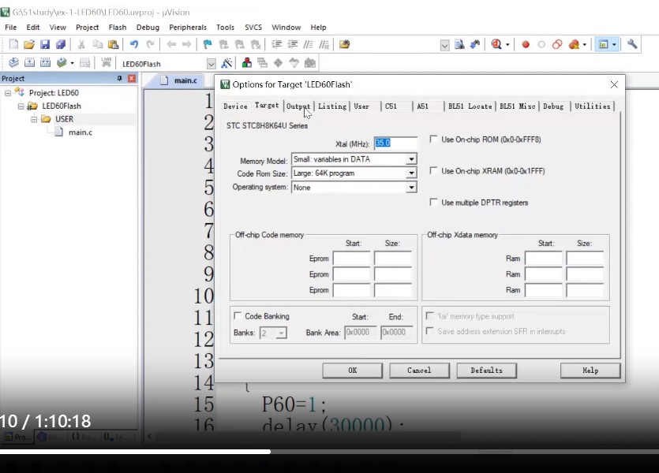Open the Peripherals menu
The height and width of the screenshot is (473, 659).
[x=187, y=28]
